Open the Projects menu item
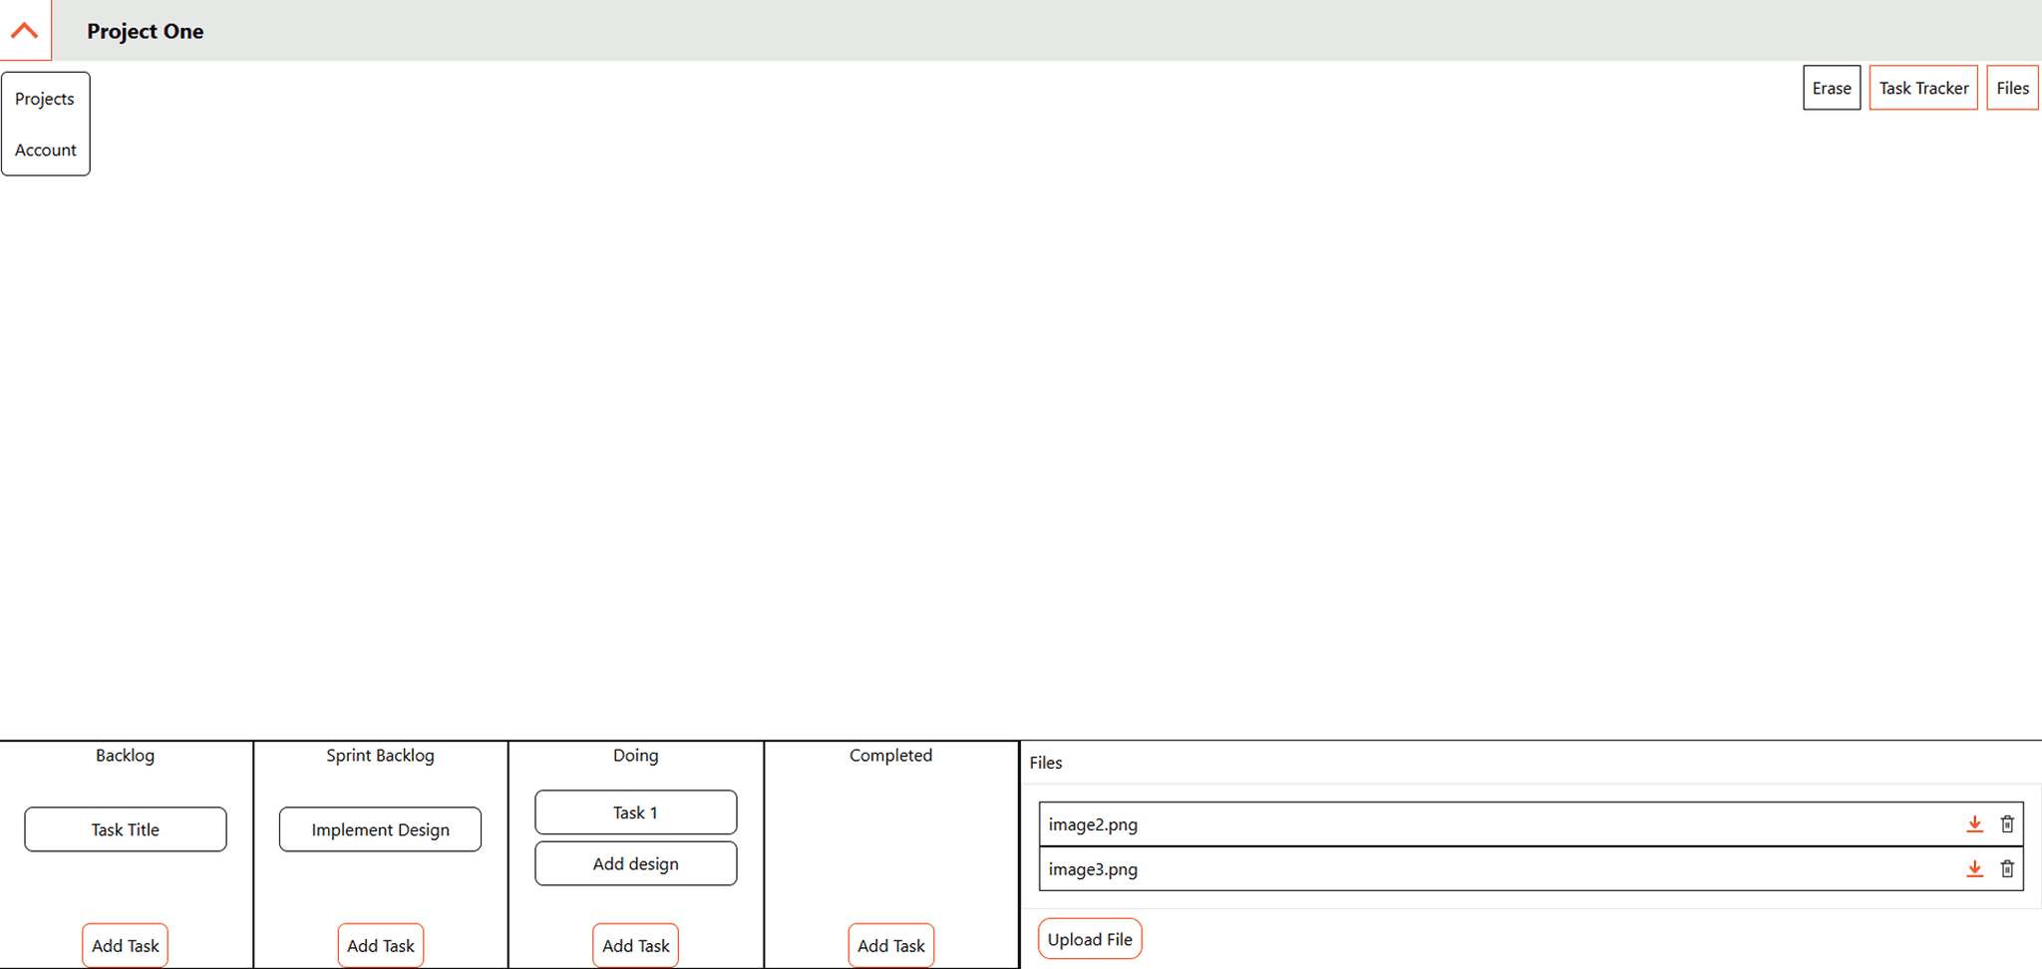 pos(45,99)
